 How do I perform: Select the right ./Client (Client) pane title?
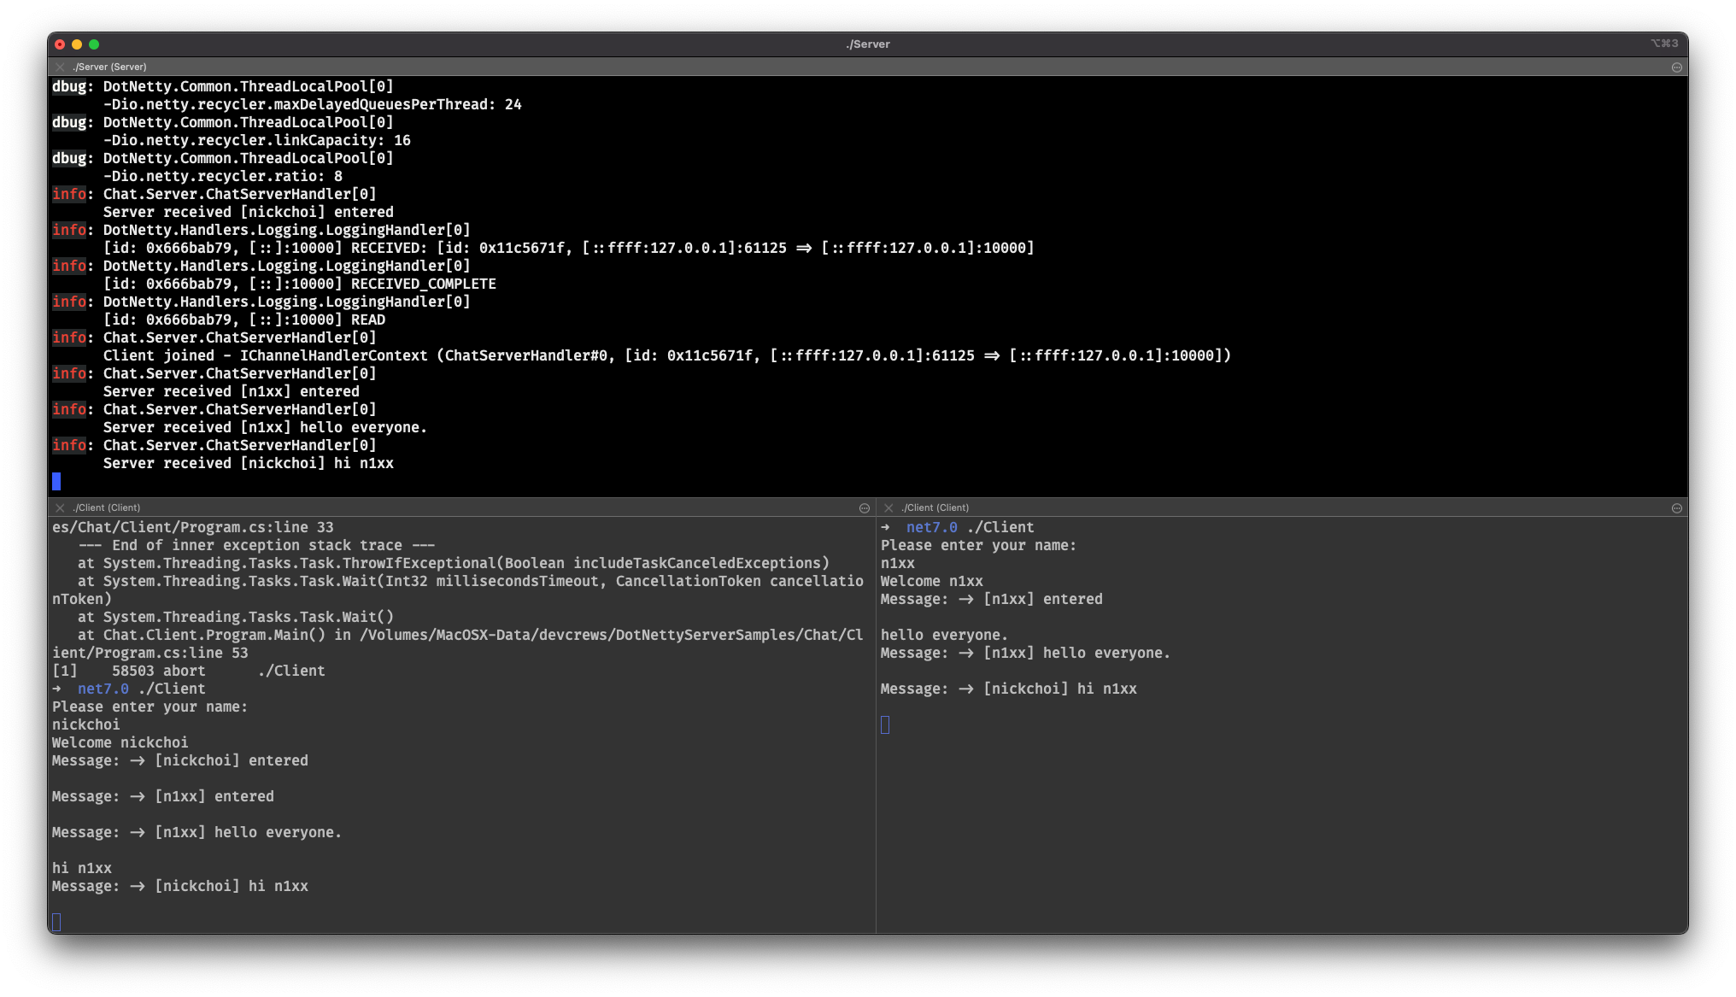935,507
